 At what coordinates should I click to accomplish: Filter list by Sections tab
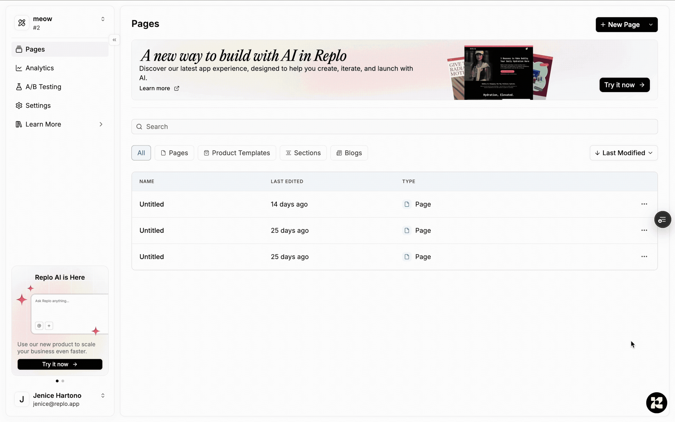(303, 153)
